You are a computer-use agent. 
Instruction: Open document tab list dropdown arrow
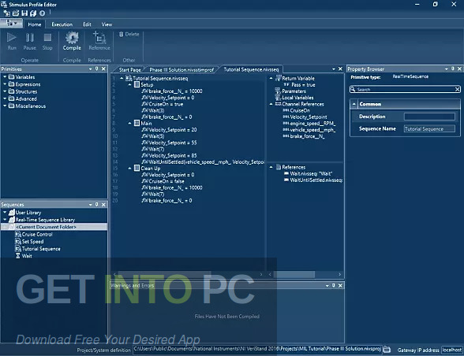pos(334,69)
